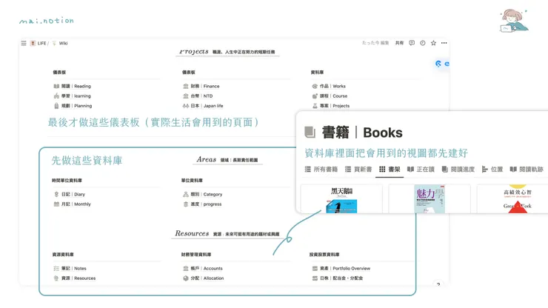Viewport: 548px width, 308px height.
Task: Click the person icon beside Category
Action: [x=186, y=194]
